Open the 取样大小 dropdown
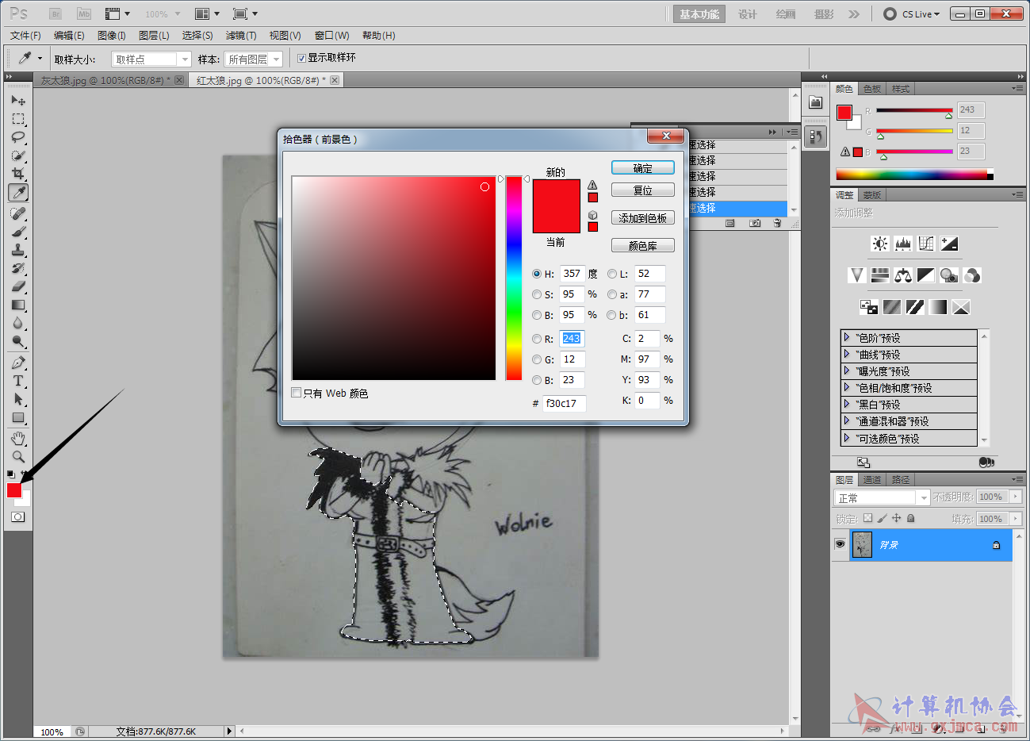1030x741 pixels. click(151, 60)
